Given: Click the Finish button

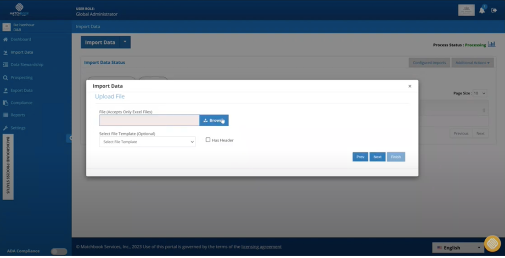Looking at the screenshot, I should (396, 157).
